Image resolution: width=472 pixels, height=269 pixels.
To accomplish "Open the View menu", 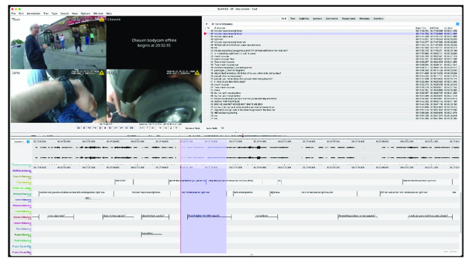I will coord(75,14).
